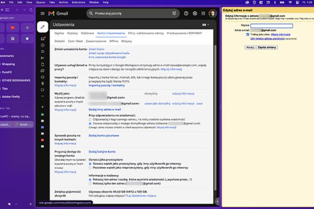This screenshot has width=314, height=209.
Task: Click the settings page vertical scrollbar
Action: point(215,118)
